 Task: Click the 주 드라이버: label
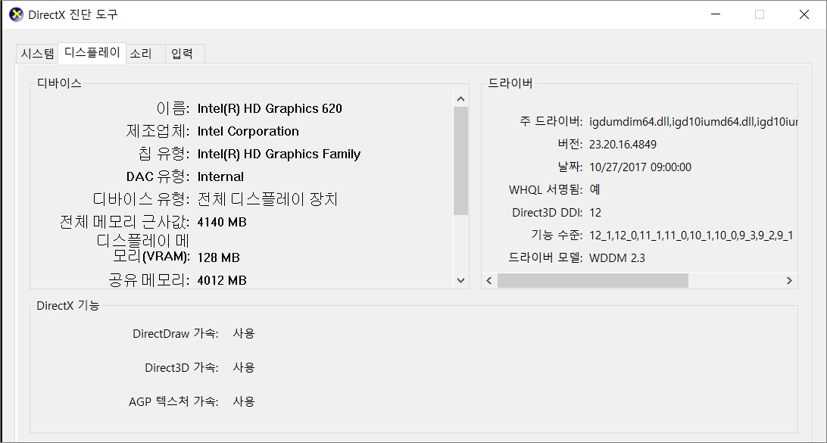point(551,122)
